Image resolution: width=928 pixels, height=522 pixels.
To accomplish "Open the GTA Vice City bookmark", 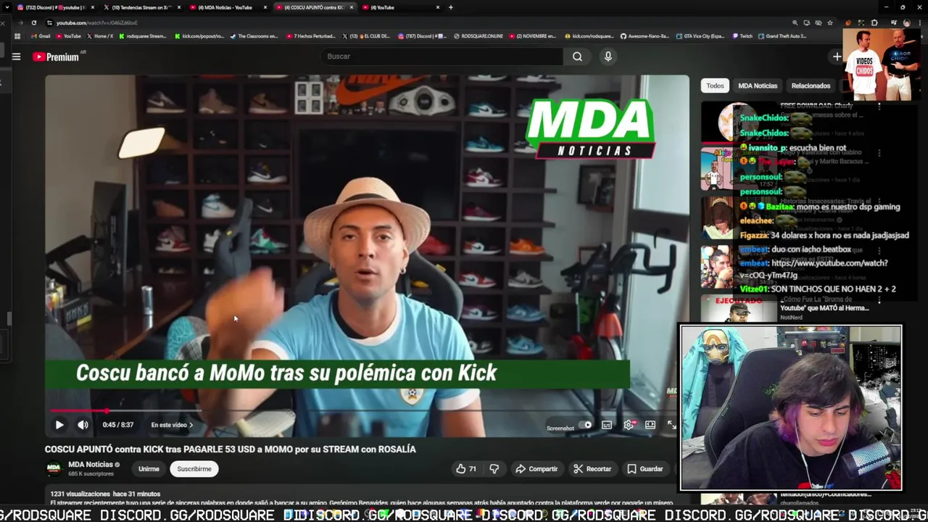I will [x=699, y=36].
